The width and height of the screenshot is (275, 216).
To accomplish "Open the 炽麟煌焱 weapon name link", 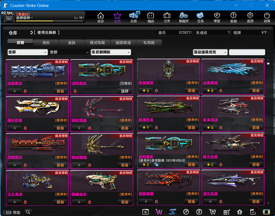I will 15,157.
